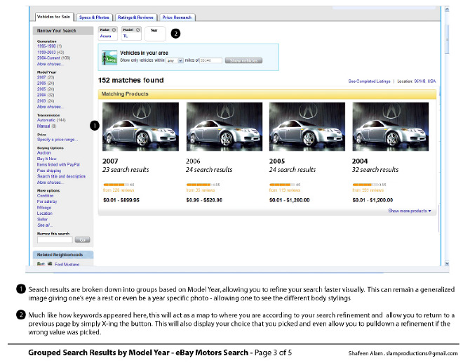470x363 pixels.
Task: Open the Vehicles for Sale tab
Action: (x=53, y=17)
